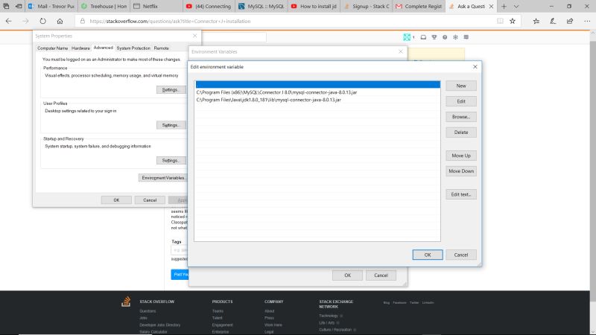This screenshot has width=596, height=335.
Task: Switch to the Signup - Stack tab
Action: (366, 7)
